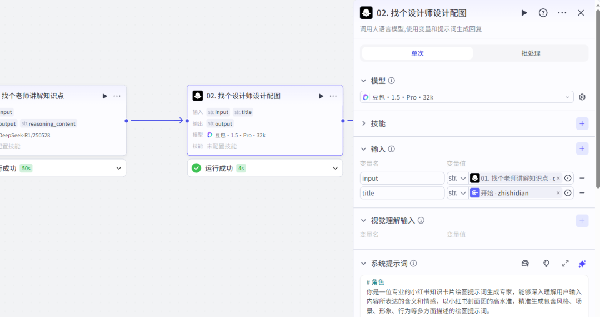This screenshot has width=600, height=317.
Task: Open the 豆包 1.5 Pro 32k model dropdown
Action: point(467,97)
